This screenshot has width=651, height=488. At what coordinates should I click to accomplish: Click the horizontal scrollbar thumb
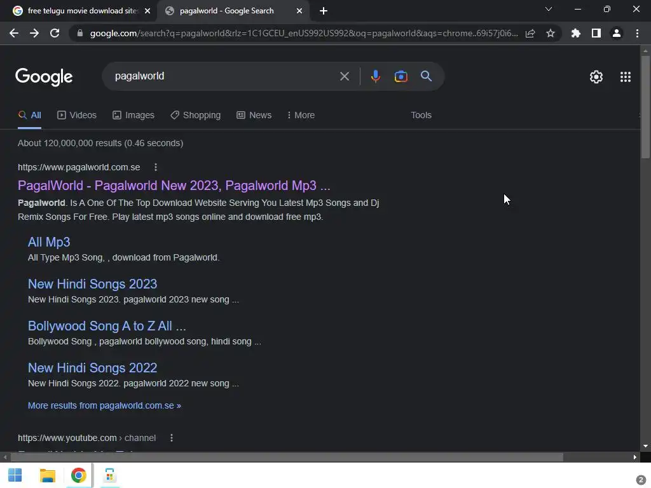point(287,457)
